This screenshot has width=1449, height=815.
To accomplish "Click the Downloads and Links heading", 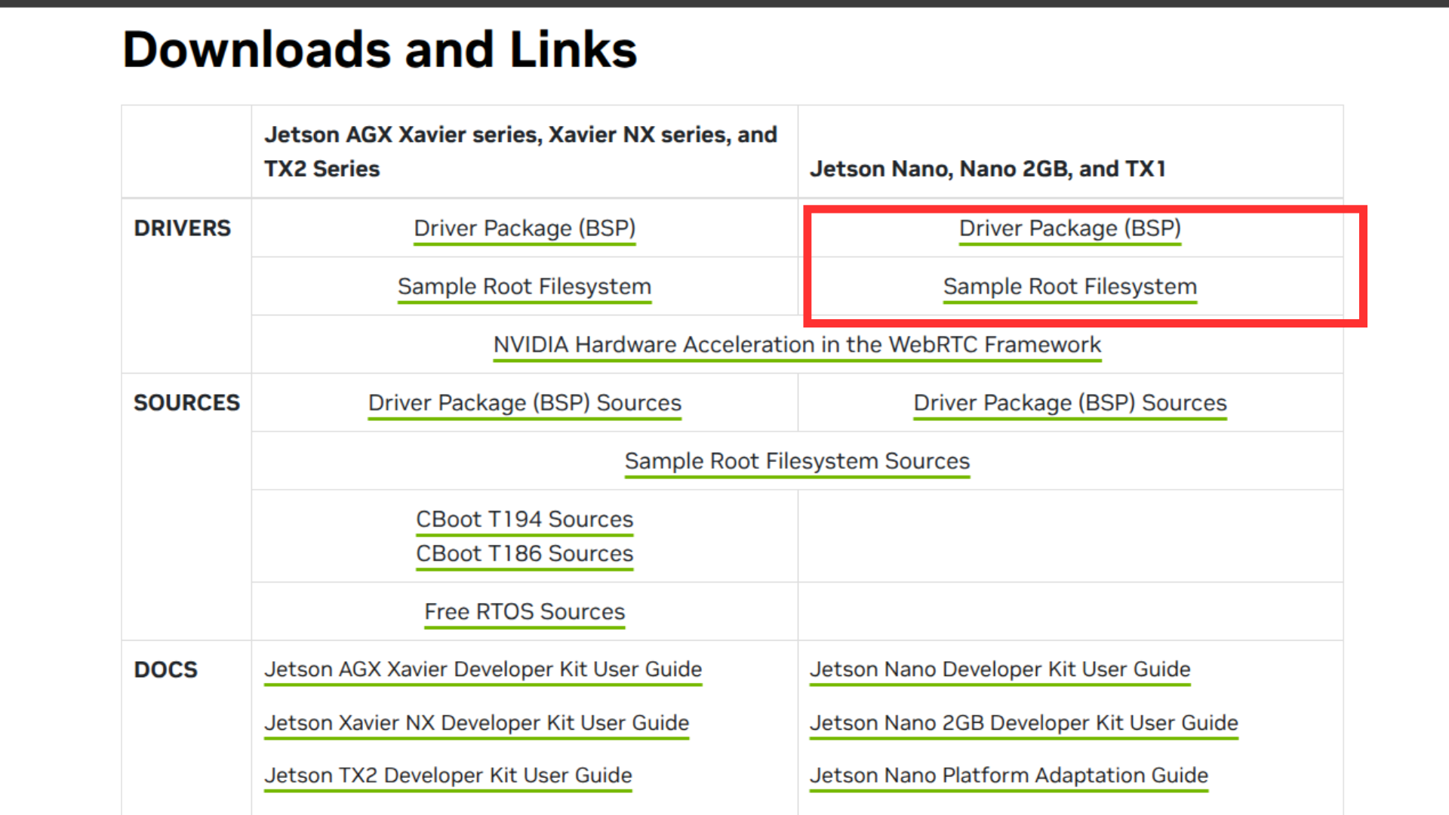I will pos(380,50).
